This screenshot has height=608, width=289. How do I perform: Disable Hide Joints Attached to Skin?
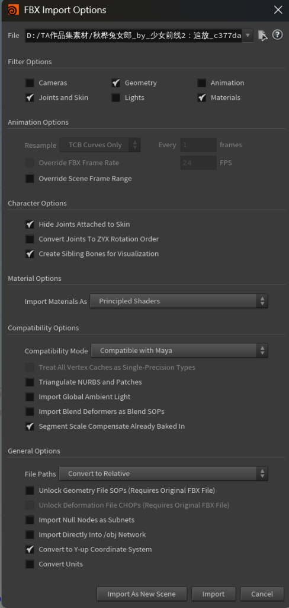point(30,224)
